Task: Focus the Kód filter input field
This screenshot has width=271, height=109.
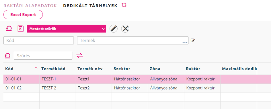Action: click(x=39, y=40)
